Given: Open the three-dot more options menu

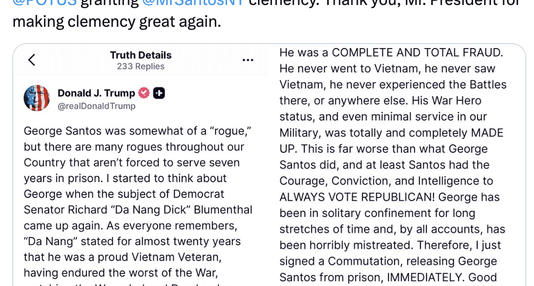Looking at the screenshot, I should (x=247, y=60).
